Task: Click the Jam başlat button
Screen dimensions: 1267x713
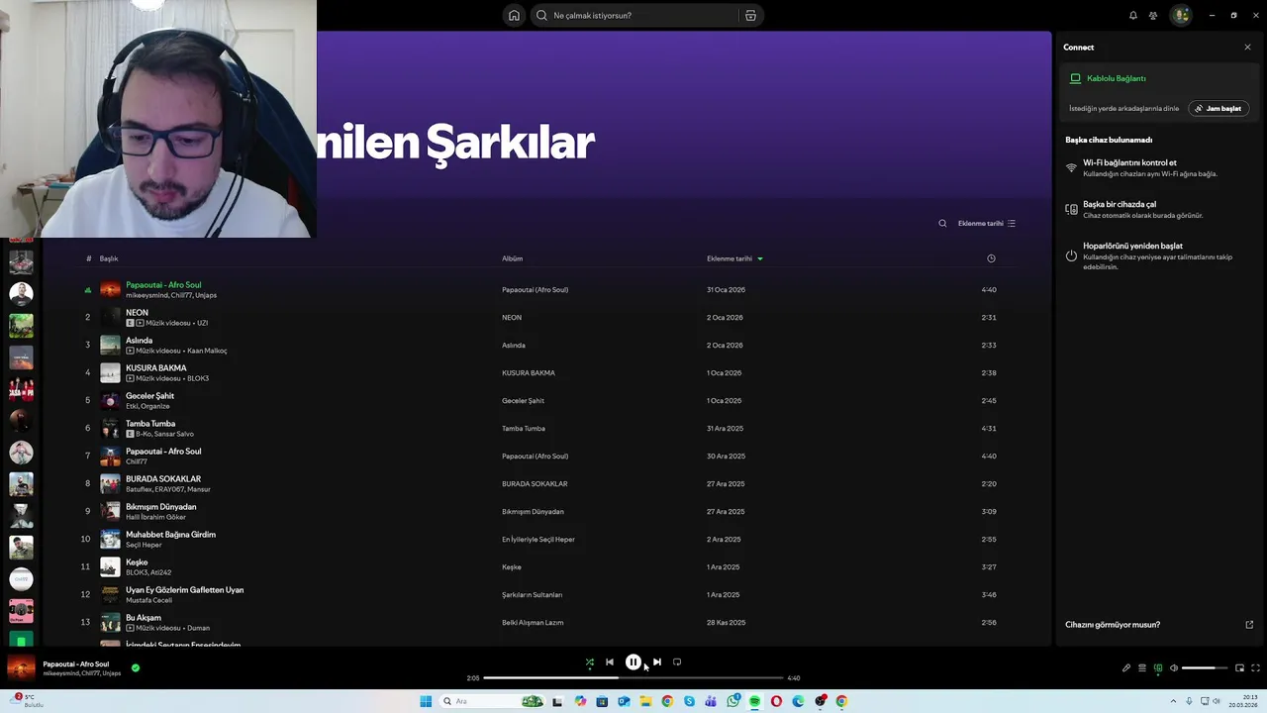Action: (x=1218, y=108)
